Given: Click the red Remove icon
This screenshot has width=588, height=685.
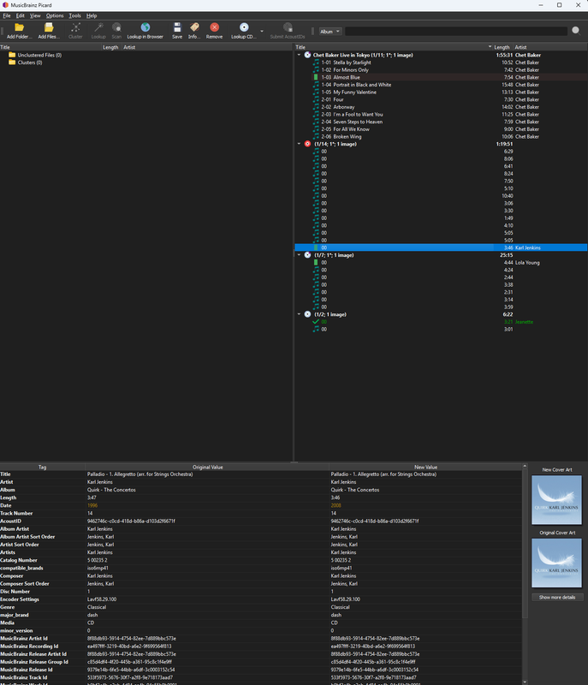Looking at the screenshot, I should point(214,27).
